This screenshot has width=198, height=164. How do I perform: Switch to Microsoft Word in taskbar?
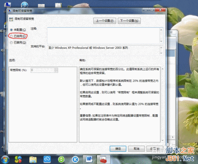[x=89, y=159]
